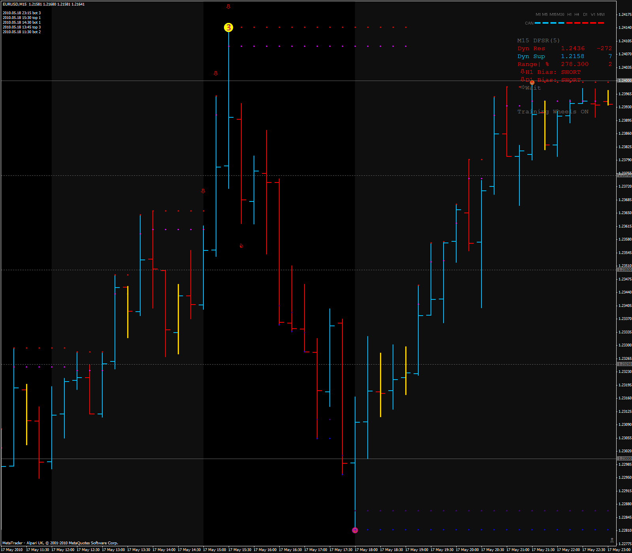
Task: Click the red down arrow above marker 3
Action: tap(228, 6)
